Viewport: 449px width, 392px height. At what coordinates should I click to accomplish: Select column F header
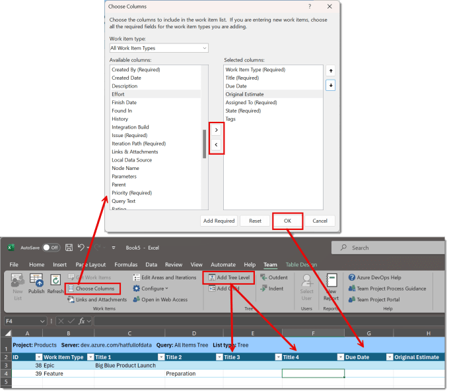314,333
